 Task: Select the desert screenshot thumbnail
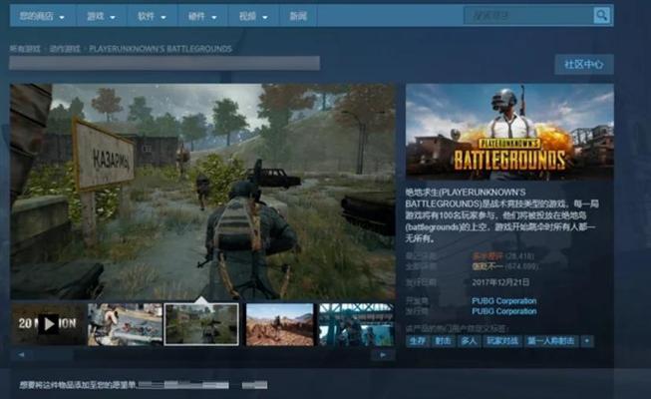(x=280, y=324)
